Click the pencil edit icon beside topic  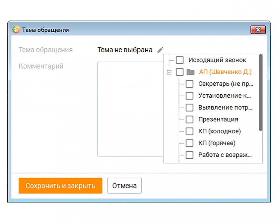(161, 50)
